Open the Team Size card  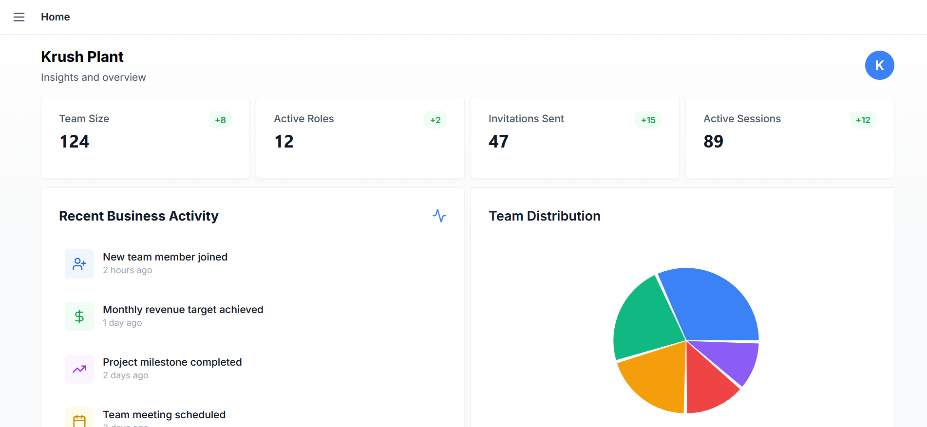[145, 137]
